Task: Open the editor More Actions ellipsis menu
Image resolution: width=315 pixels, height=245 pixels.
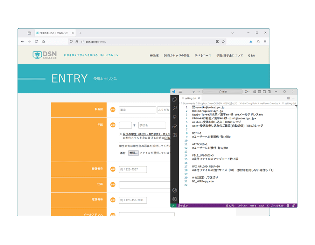Action: point(293,98)
